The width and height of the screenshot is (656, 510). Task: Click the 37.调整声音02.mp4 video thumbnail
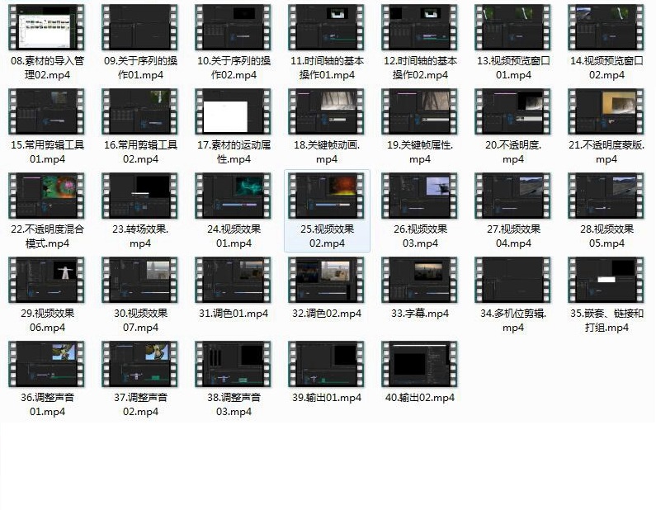pos(140,364)
